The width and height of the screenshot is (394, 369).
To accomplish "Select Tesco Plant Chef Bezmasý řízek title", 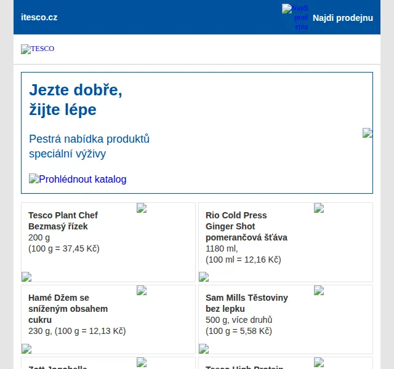I will click(63, 221).
